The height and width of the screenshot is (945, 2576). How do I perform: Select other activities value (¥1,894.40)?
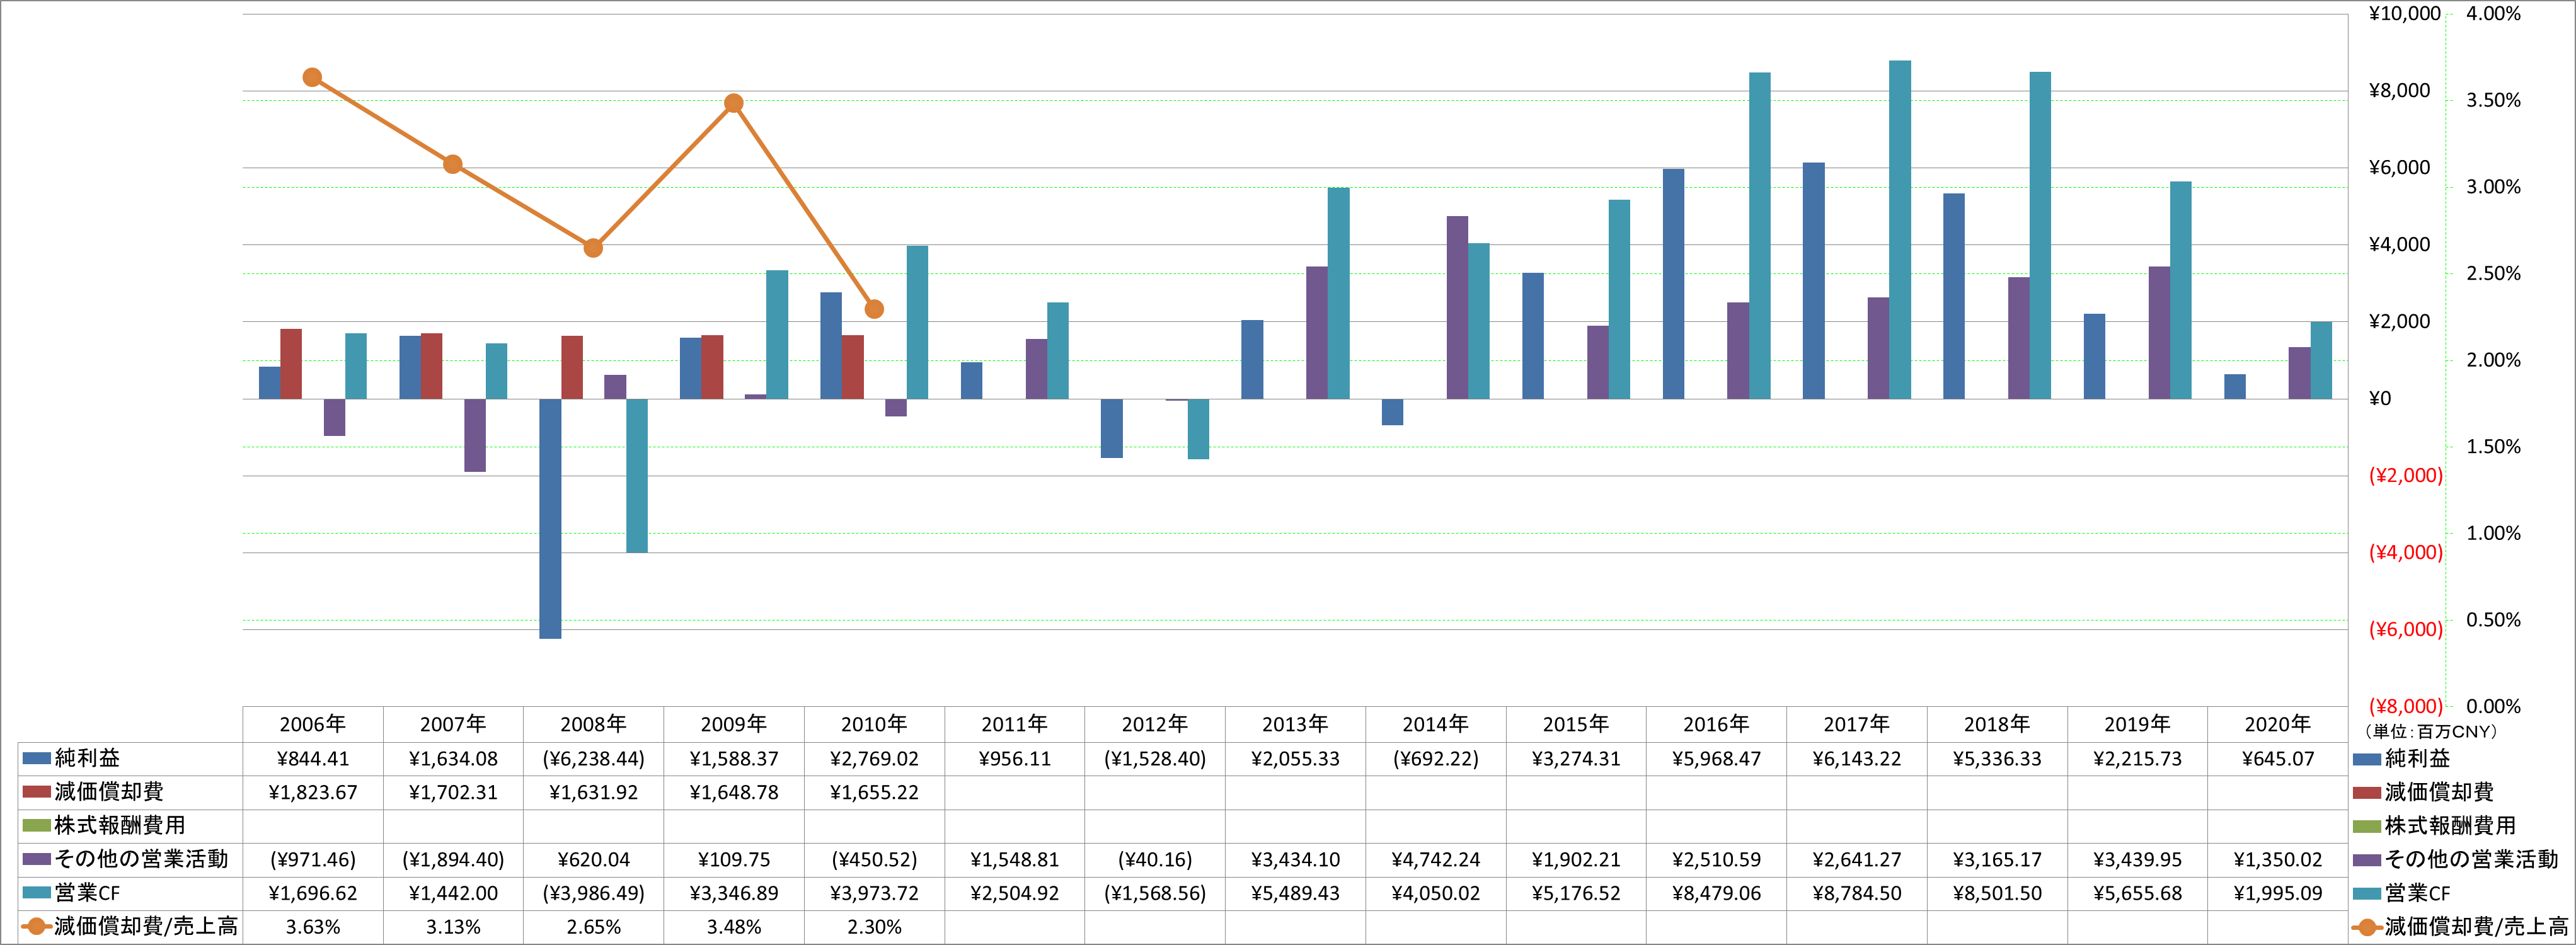(x=453, y=860)
